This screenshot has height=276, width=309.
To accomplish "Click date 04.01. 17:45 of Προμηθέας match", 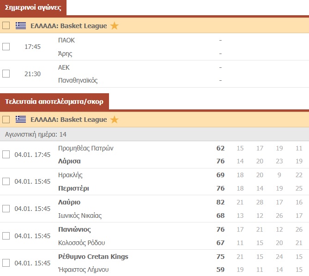I will (x=32, y=155).
